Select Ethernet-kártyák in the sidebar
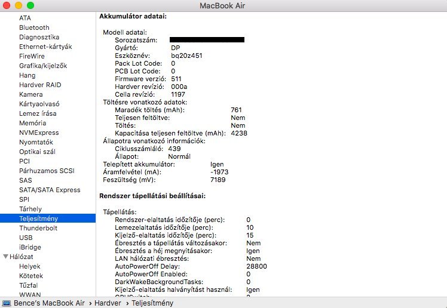This screenshot has width=447, height=308. pyautogui.click(x=45, y=47)
